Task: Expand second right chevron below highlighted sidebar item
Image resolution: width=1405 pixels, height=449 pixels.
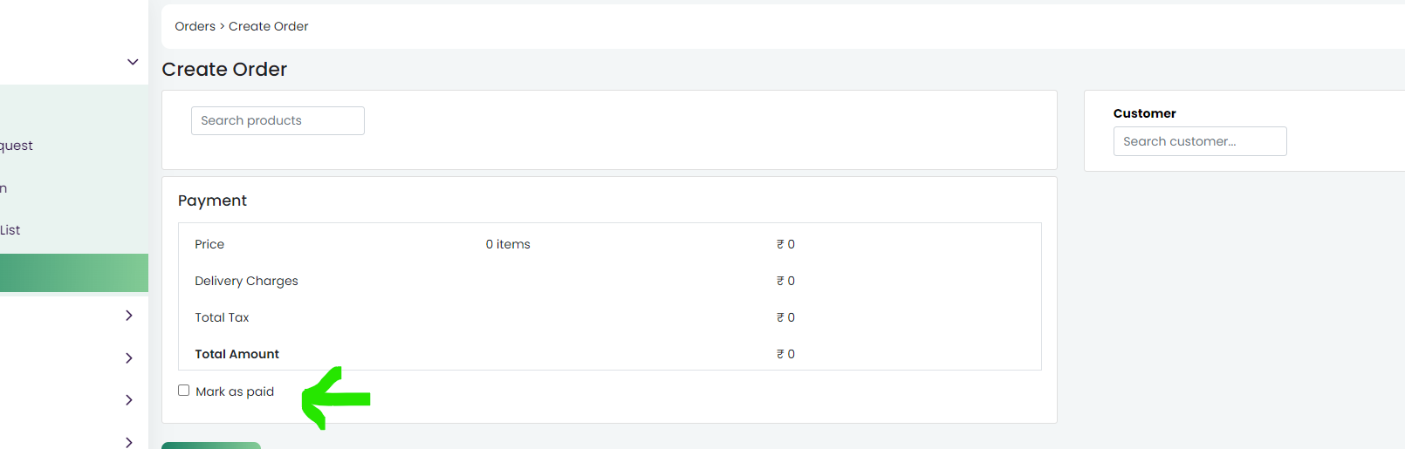Action: pos(129,358)
